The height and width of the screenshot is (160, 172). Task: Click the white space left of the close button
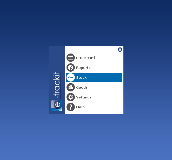[91, 50]
